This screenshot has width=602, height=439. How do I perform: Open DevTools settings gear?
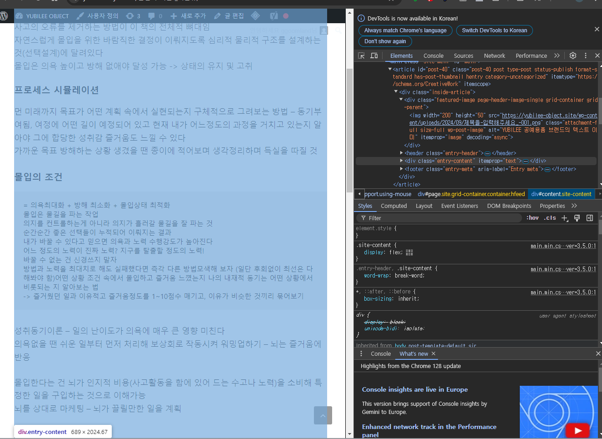pos(573,56)
